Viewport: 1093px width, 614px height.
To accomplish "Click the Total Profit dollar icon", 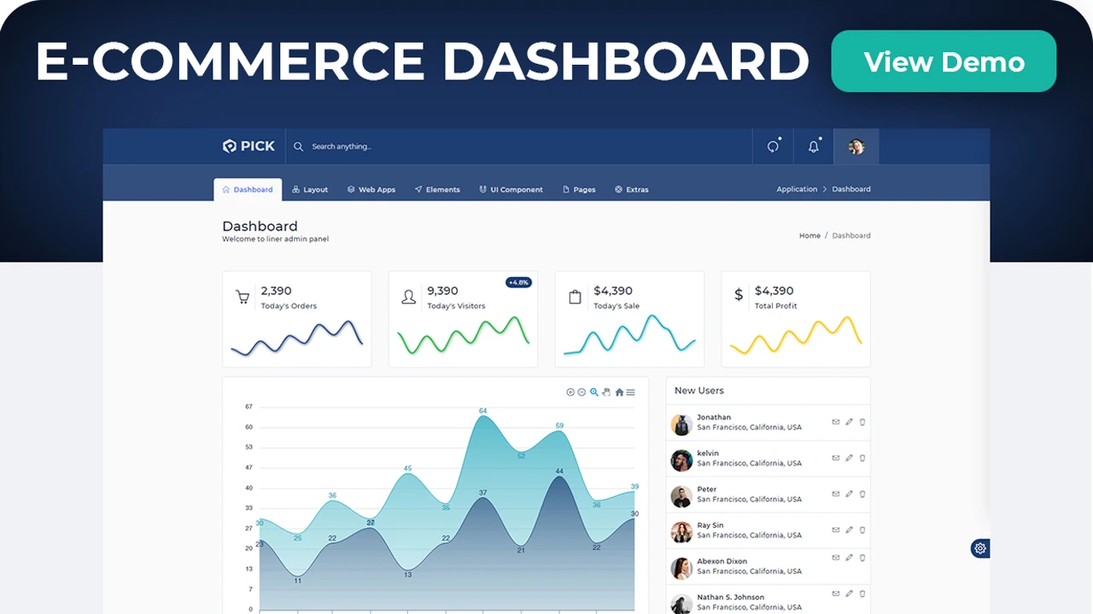I will pyautogui.click(x=739, y=295).
